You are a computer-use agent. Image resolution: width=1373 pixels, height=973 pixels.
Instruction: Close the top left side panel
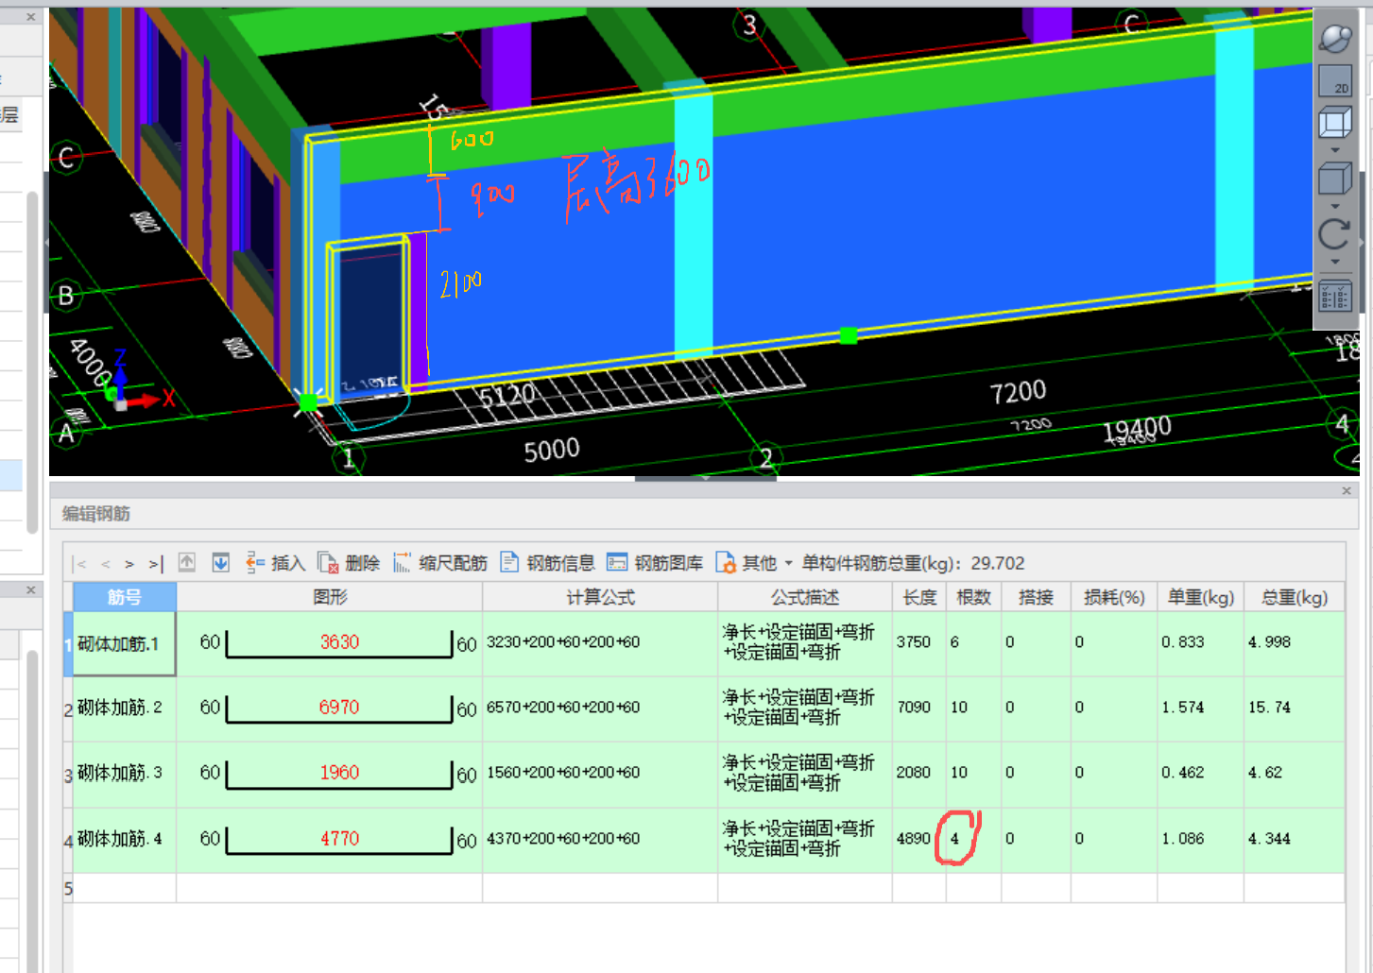click(30, 17)
